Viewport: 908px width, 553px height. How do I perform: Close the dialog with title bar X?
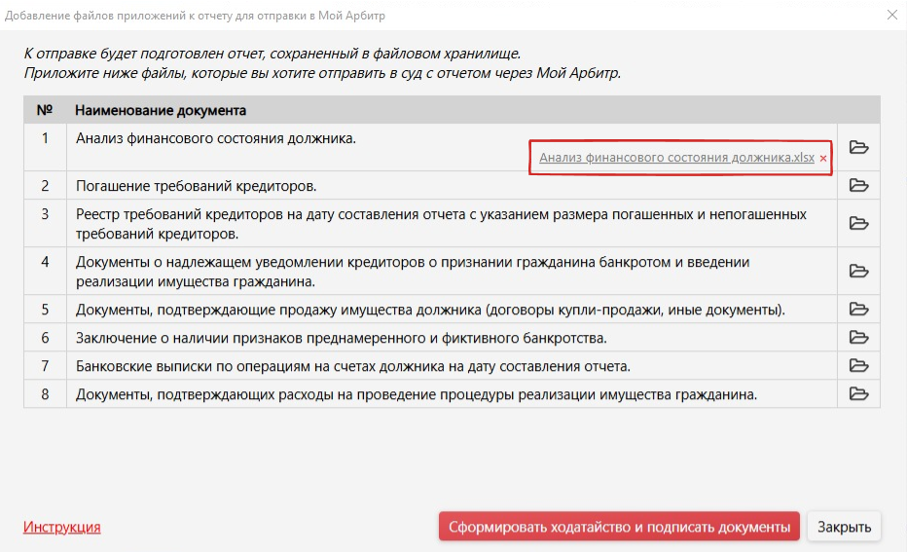[x=891, y=15]
